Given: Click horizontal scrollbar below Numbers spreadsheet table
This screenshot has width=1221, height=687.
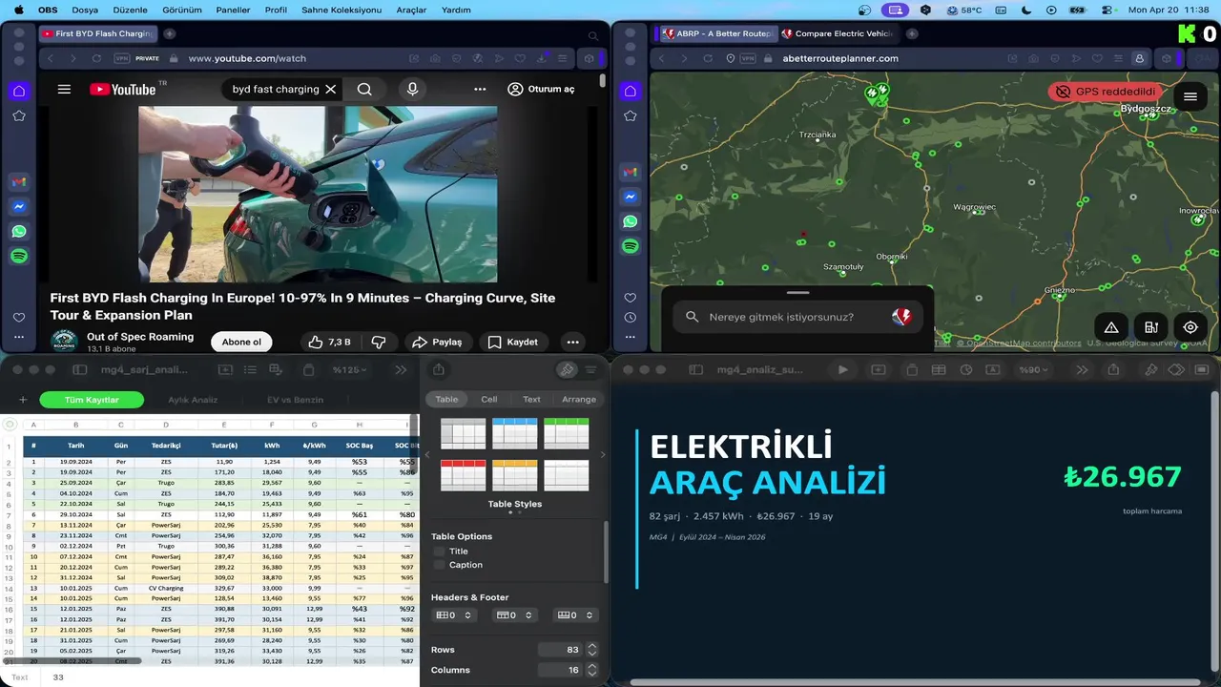Looking at the screenshot, I should pos(72,660).
